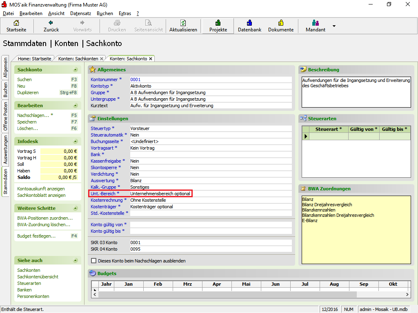Open the Datensatz menu
This screenshot has height=313, width=418.
pos(80,13)
